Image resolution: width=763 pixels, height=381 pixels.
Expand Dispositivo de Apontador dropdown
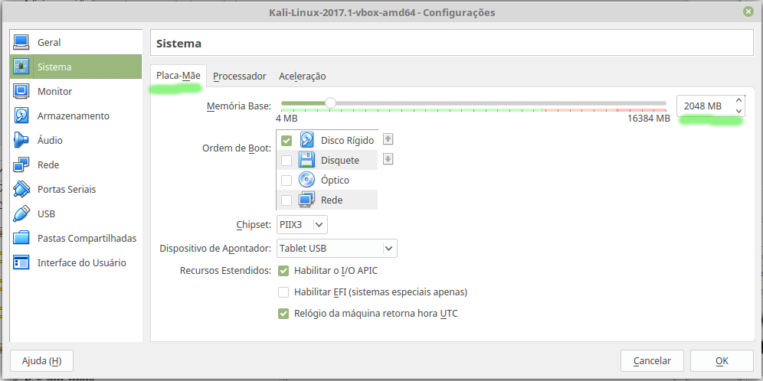(337, 249)
